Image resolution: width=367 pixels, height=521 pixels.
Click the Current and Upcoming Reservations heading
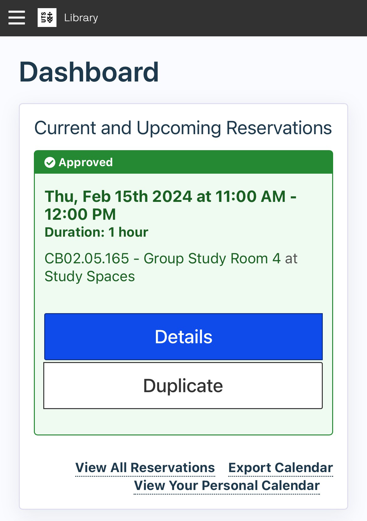183,128
